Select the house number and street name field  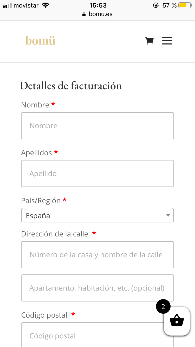(x=97, y=255)
